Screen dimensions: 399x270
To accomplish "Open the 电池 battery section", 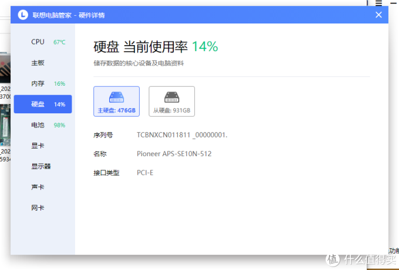I will (43, 125).
